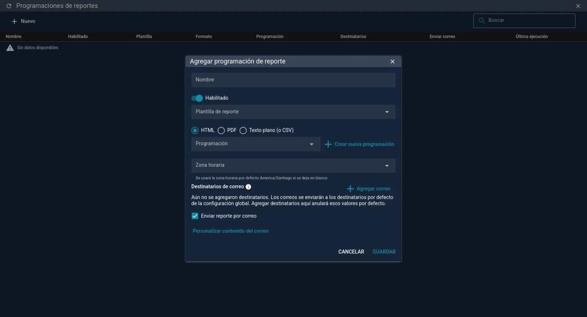Close the Programaciones de reportes panel
Viewport: 587px width, 317px height.
(578, 6)
